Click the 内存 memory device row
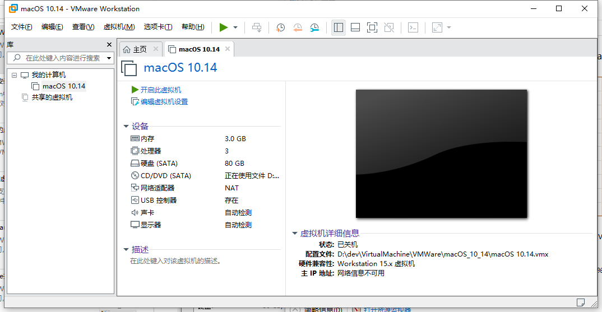602x312 pixels. [x=205, y=138]
